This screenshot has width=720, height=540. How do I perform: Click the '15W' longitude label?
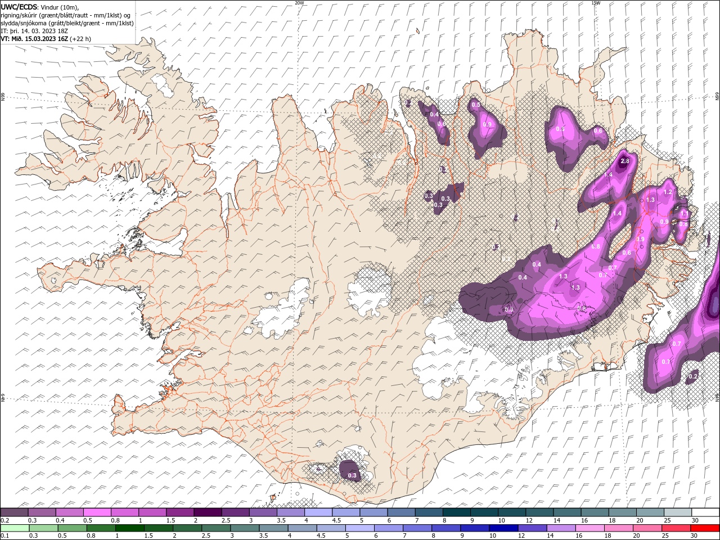coord(596,3)
